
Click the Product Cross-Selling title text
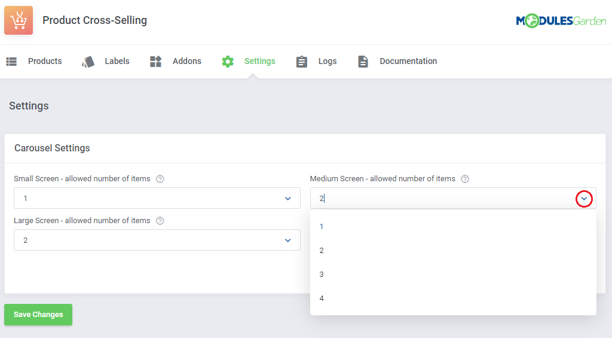click(95, 20)
